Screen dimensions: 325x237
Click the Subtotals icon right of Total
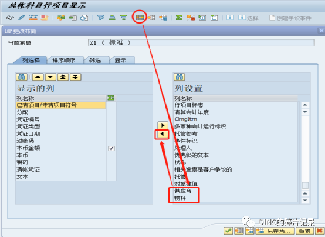pyautogui.click(x=191, y=18)
